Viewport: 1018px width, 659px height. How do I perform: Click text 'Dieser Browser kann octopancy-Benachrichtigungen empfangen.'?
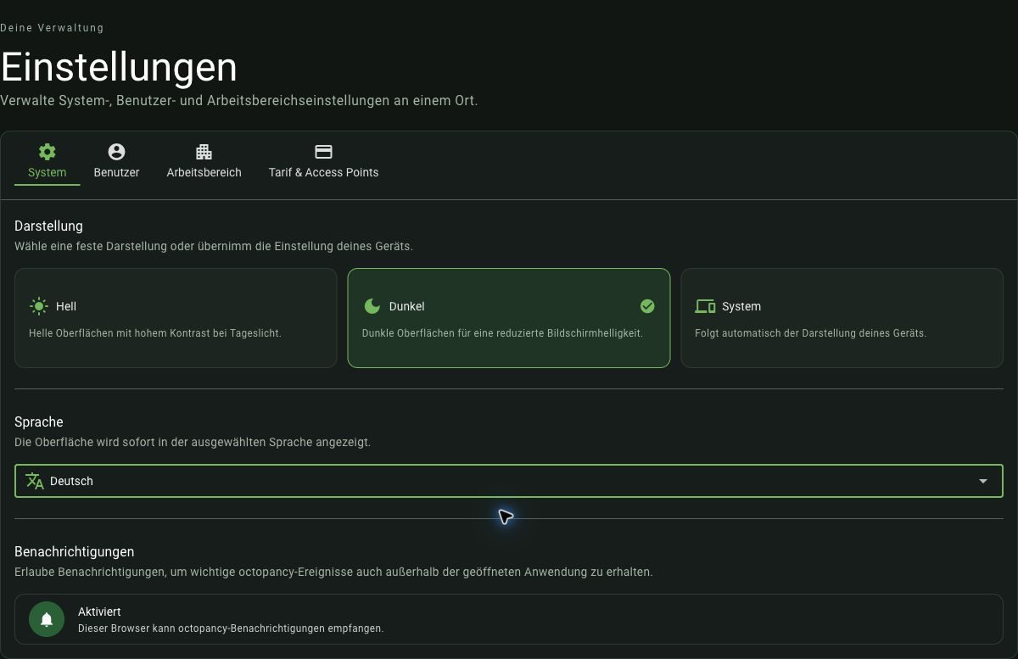pyautogui.click(x=231, y=628)
